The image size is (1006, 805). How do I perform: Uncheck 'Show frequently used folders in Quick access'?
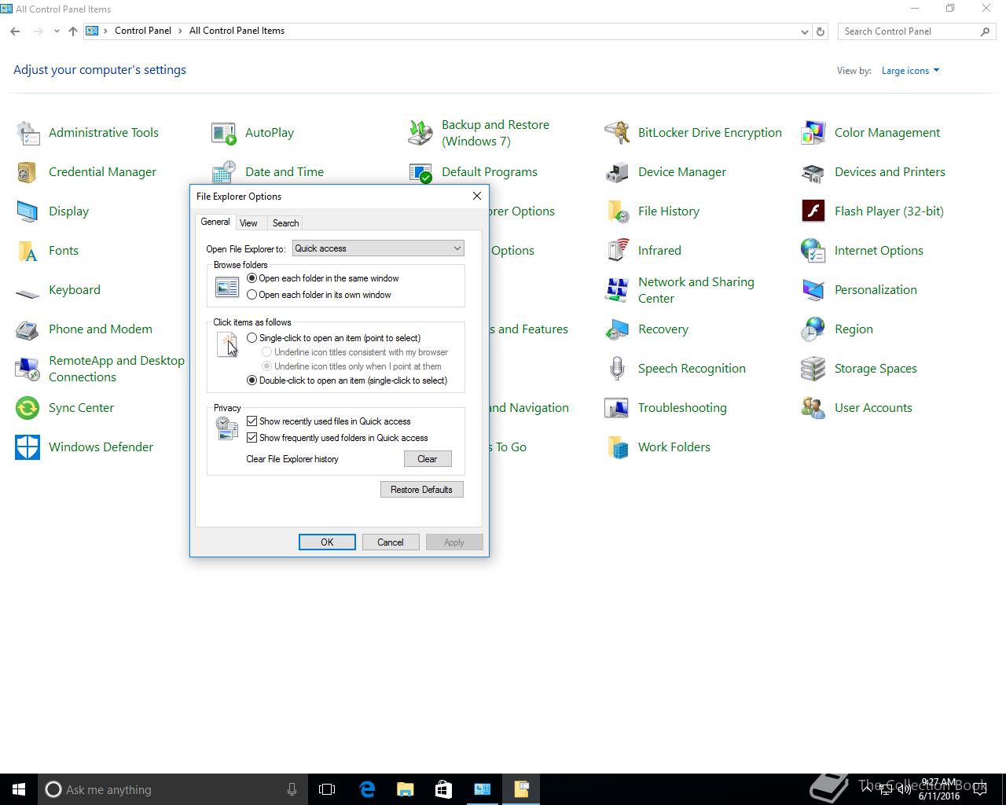coord(252,438)
